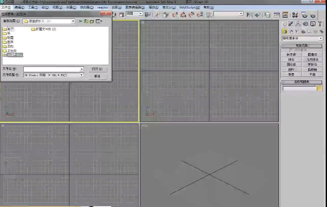Click the Select and Scale icon
The height and width of the screenshot is (207, 327).
122,15
